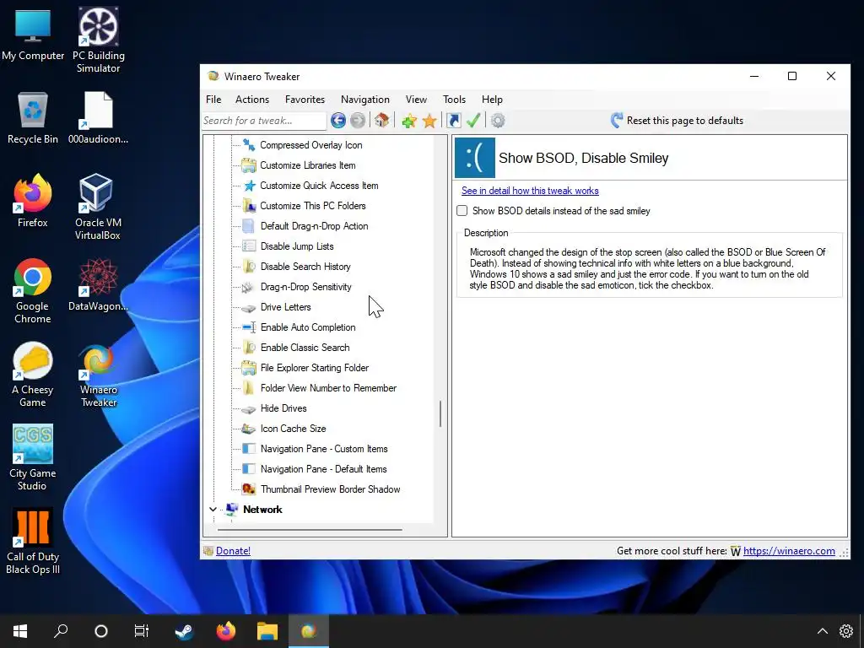864x648 pixels.
Task: Click the tree vertical scrollbar thumb
Action: (x=440, y=413)
